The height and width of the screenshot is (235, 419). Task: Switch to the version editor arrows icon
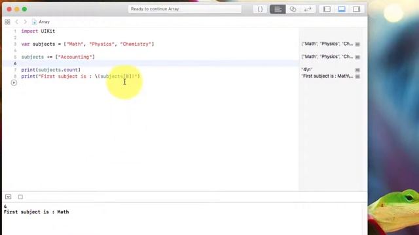point(308,9)
